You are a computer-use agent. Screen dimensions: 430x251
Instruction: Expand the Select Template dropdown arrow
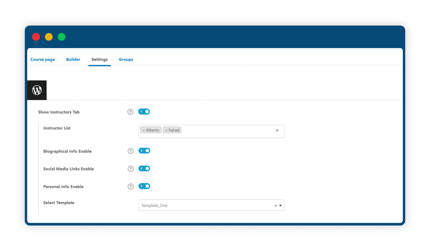tap(280, 206)
